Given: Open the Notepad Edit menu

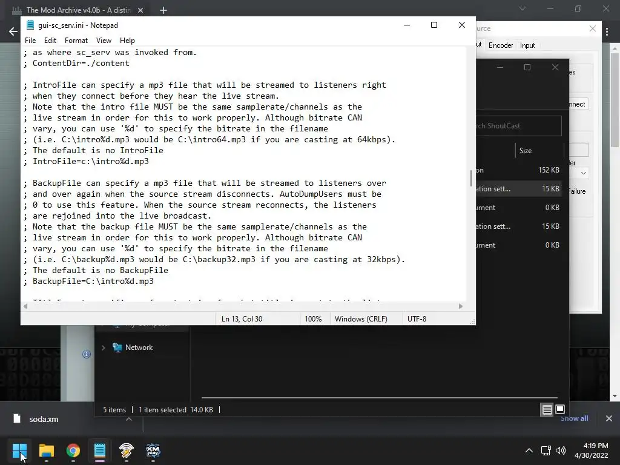Looking at the screenshot, I should pyautogui.click(x=50, y=41).
